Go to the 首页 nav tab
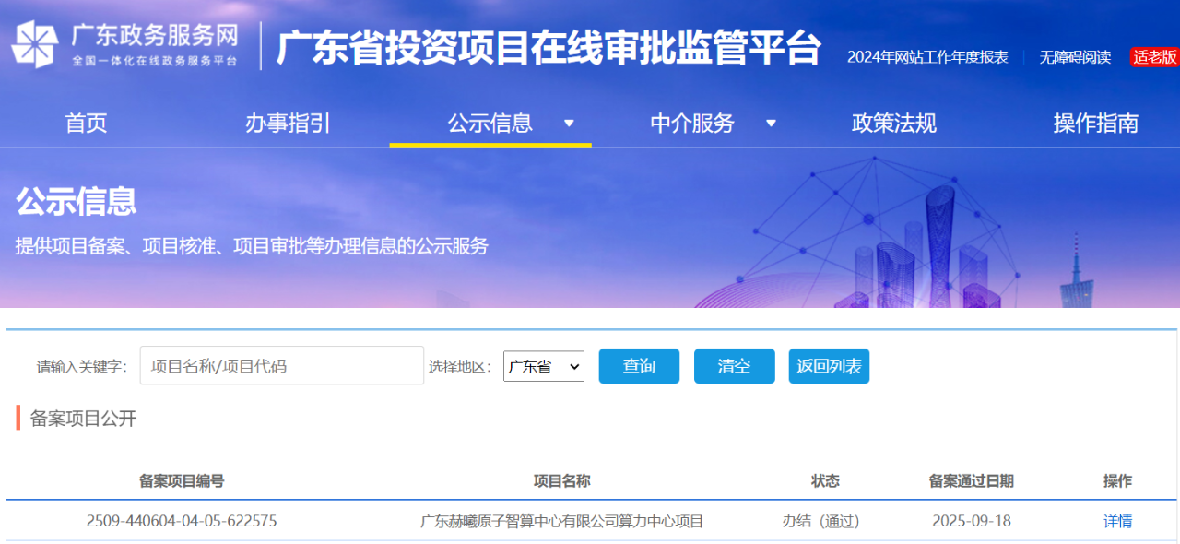This screenshot has width=1180, height=544. 86,124
